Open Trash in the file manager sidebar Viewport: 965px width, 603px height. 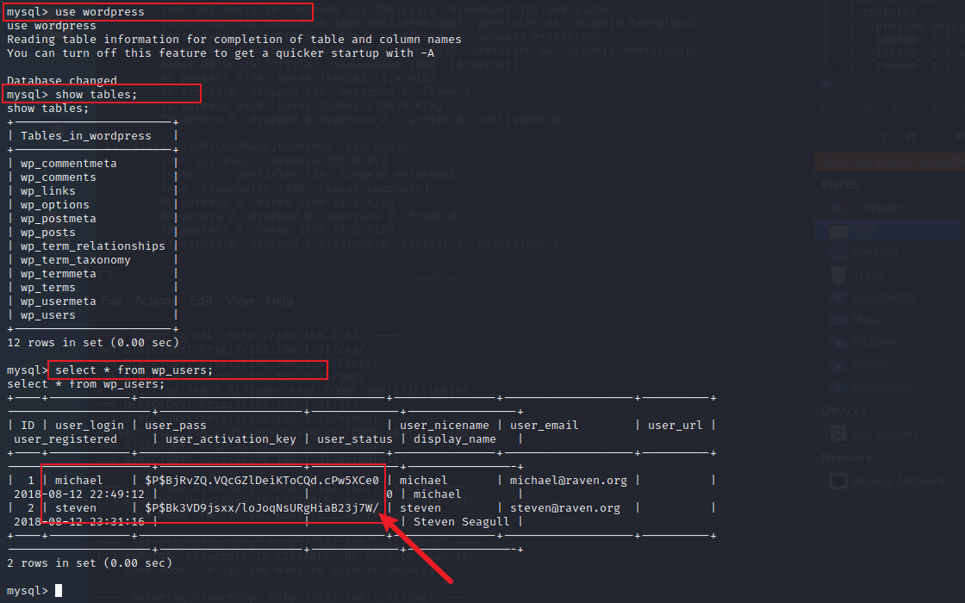(857, 275)
